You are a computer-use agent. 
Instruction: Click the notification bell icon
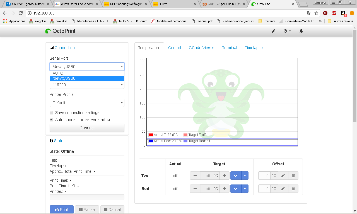point(301,31)
